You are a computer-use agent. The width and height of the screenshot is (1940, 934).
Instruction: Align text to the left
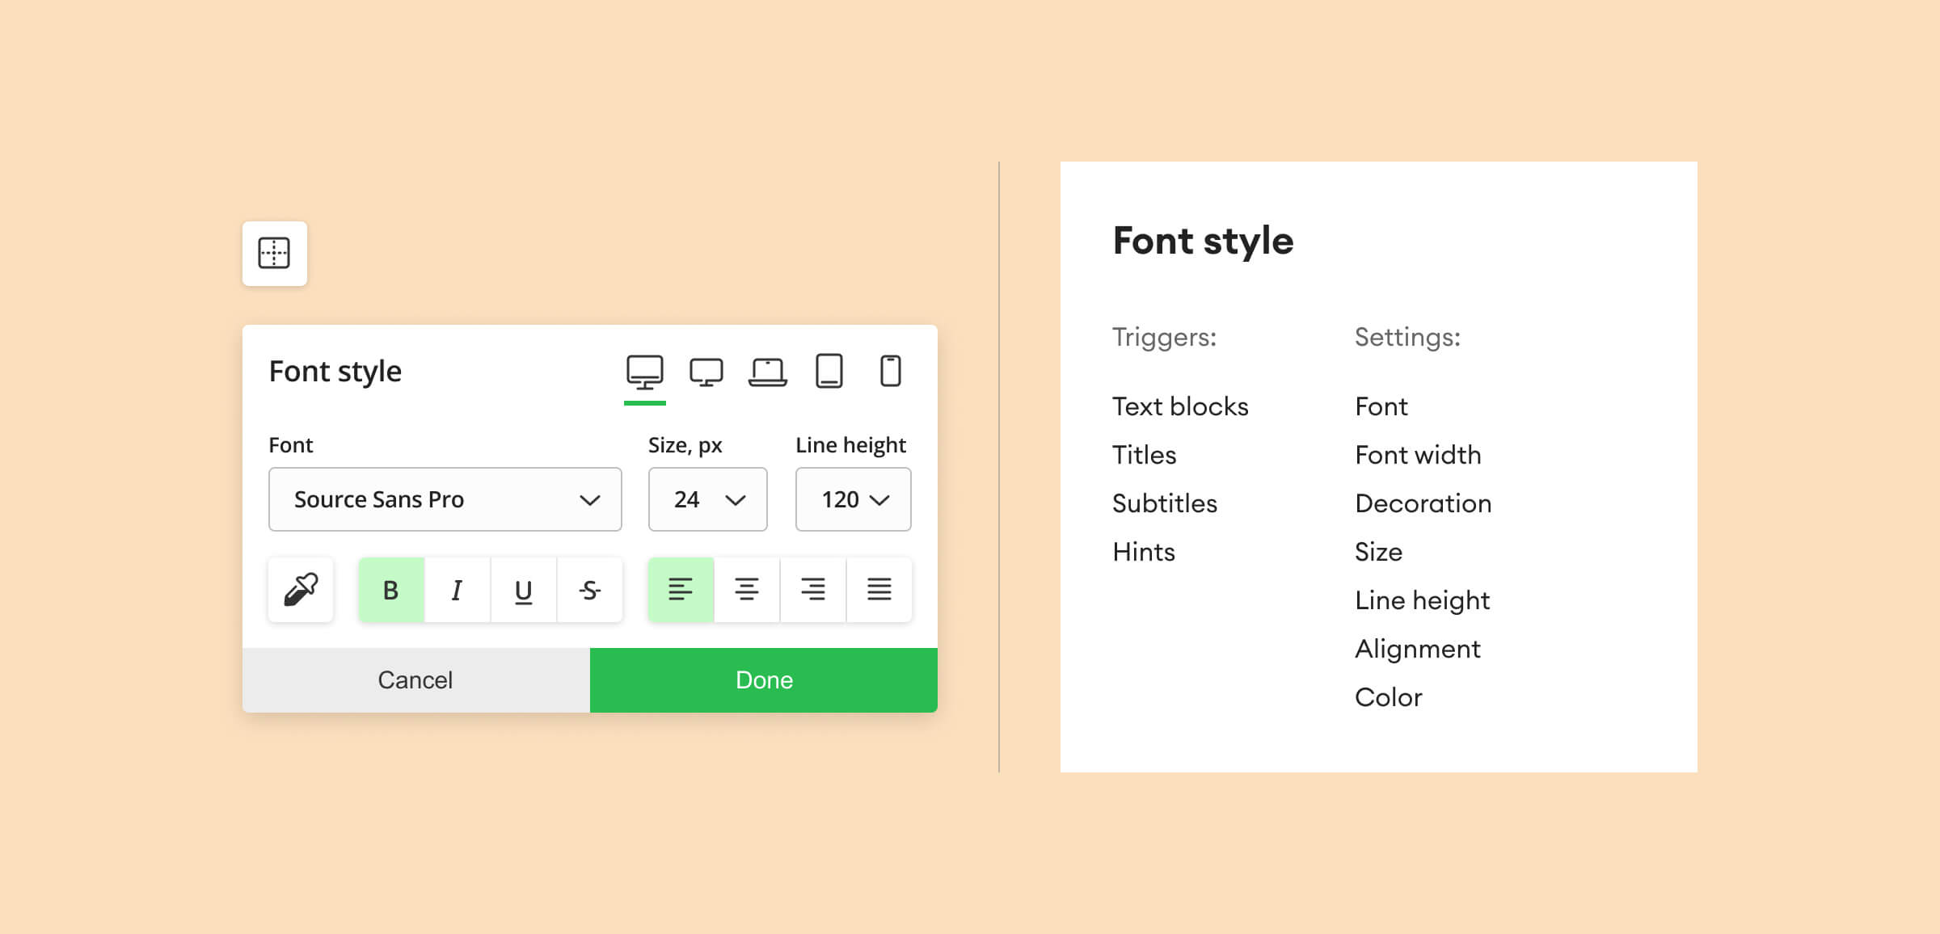(681, 590)
